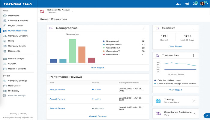Viewport: 210px width, 120px height.
Task: Open the user profile avatar
Action: pos(202,4)
